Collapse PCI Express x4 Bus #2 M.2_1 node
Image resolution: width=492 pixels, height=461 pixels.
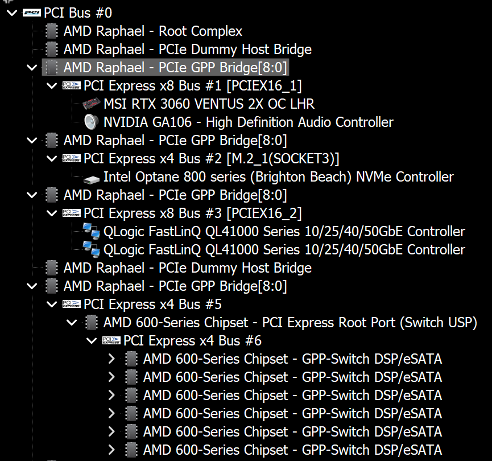[52, 159]
